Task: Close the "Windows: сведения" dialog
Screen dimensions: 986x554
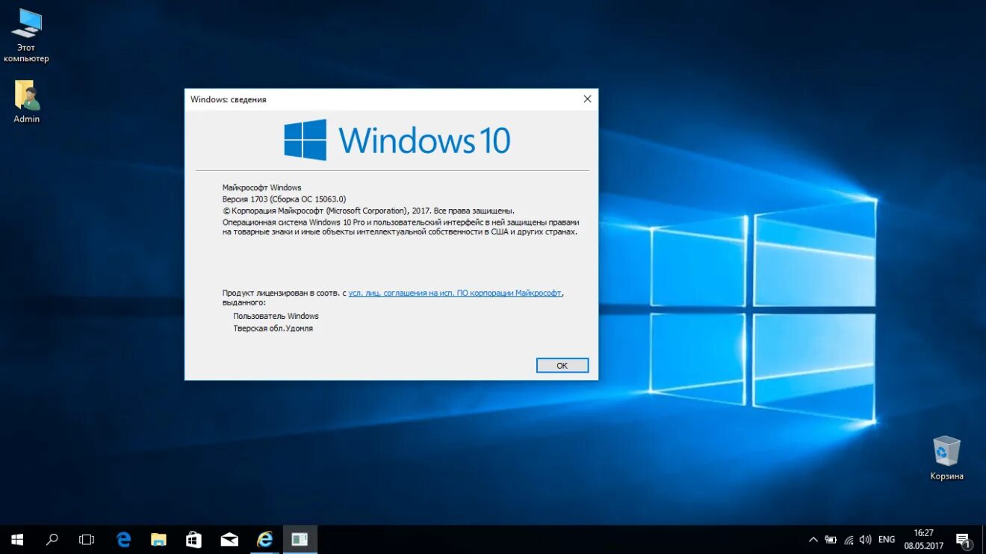Action: point(587,99)
